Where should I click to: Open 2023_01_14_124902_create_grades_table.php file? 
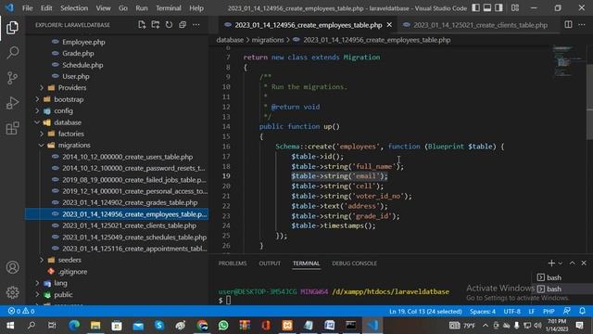tap(130, 202)
